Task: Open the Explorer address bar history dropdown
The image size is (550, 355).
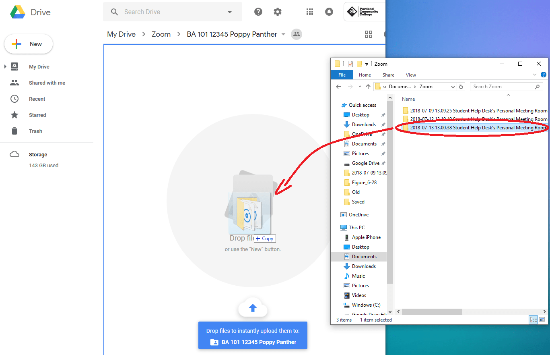Action: [453, 87]
